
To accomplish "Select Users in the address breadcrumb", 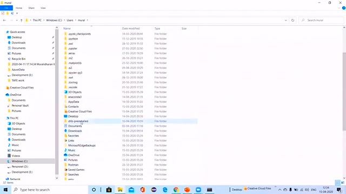I will 70,20.
